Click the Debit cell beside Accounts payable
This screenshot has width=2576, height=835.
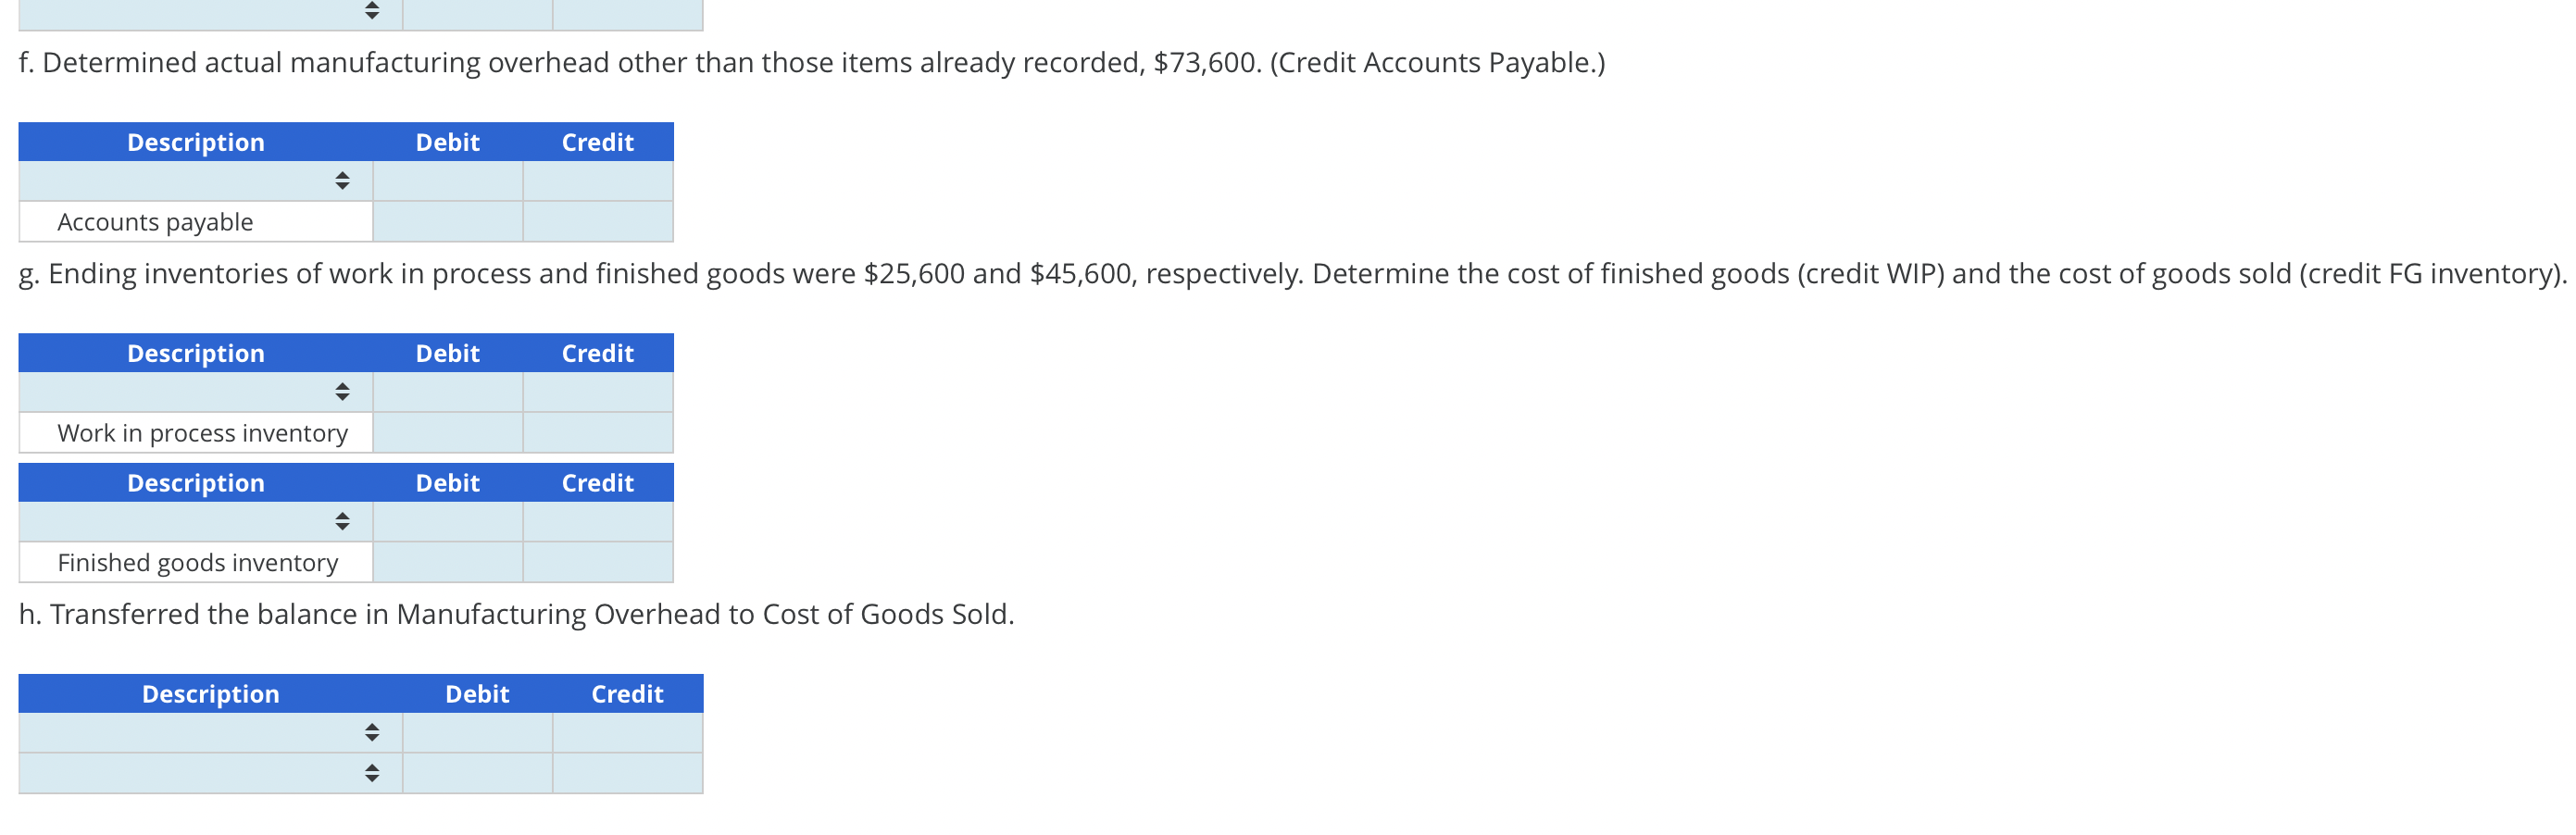tap(447, 221)
